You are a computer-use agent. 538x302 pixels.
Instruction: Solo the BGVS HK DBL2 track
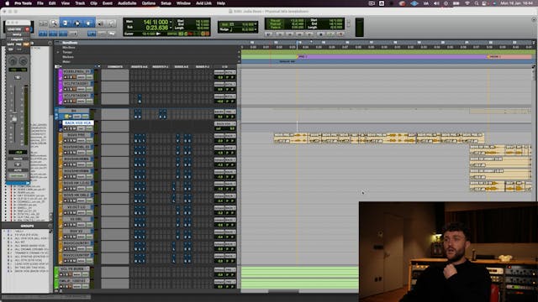pos(70,200)
